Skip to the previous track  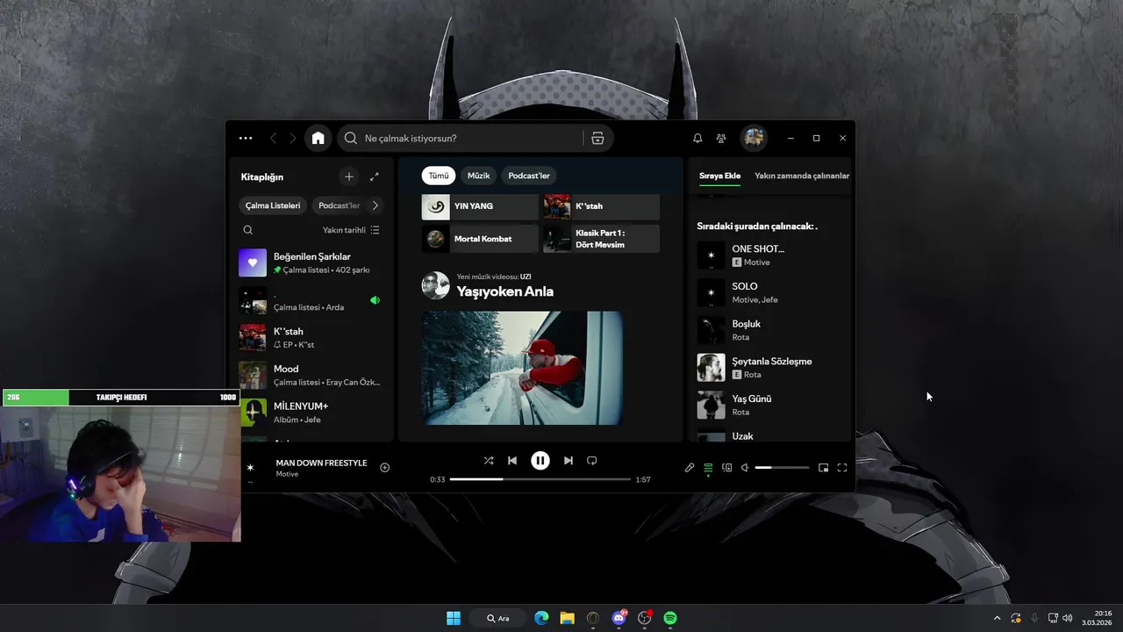coord(512,460)
